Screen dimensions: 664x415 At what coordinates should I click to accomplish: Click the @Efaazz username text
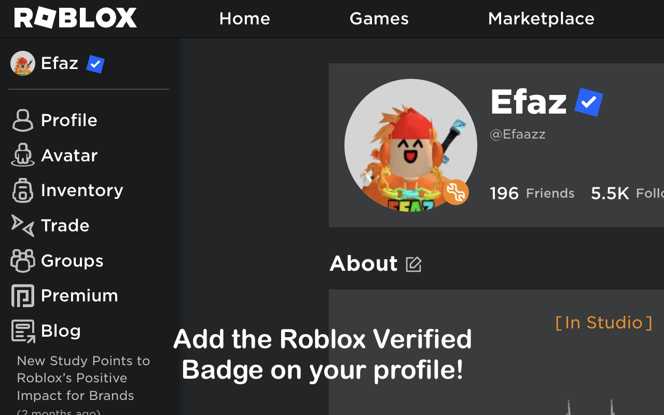pos(518,134)
